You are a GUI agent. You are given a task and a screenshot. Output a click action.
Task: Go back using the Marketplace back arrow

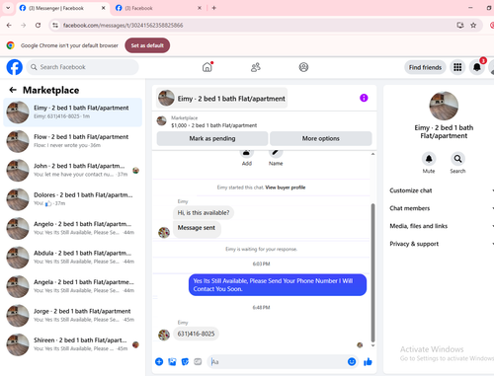(13, 90)
